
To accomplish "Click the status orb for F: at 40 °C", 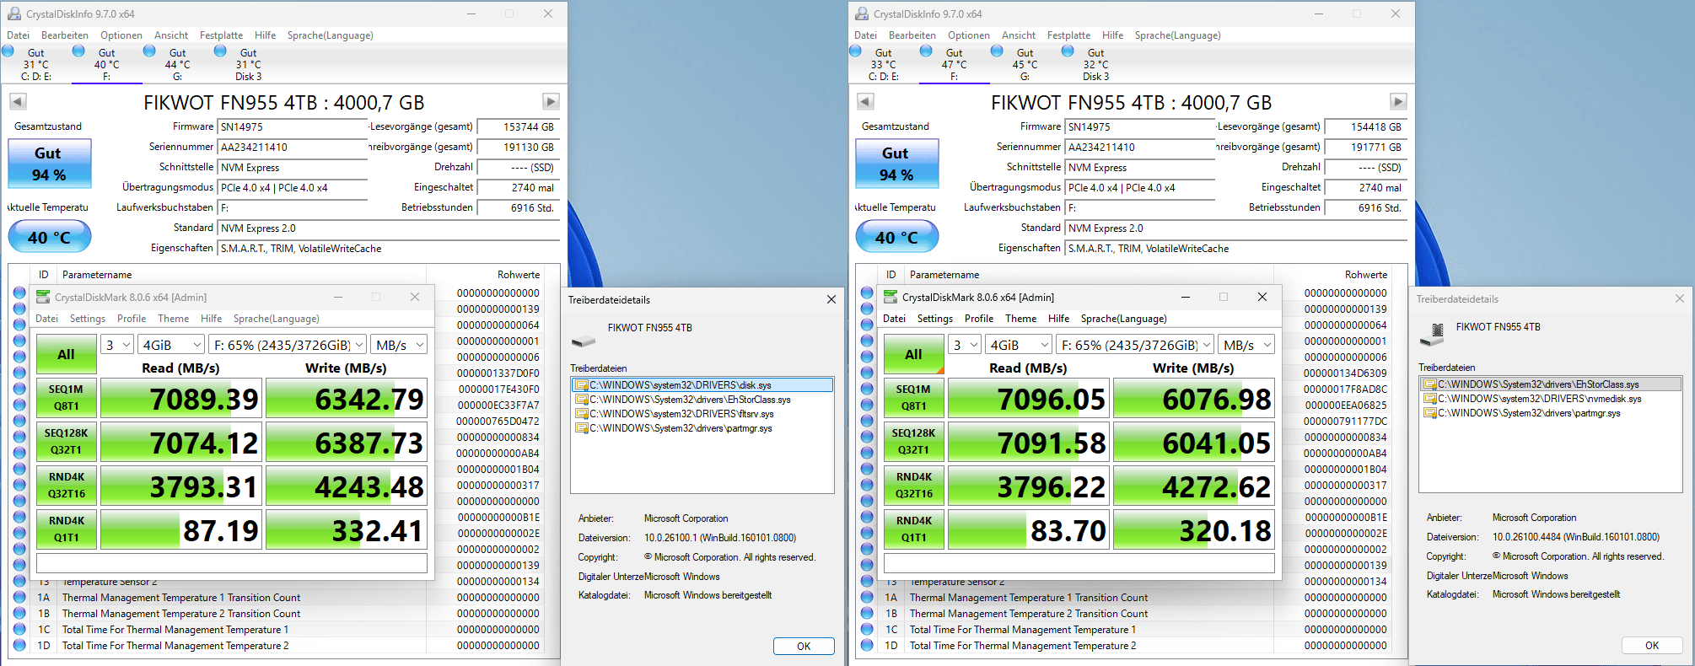I will click(x=79, y=51).
